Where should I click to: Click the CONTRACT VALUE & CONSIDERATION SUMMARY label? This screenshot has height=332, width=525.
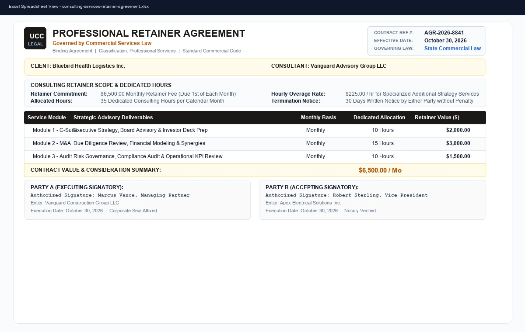point(96,169)
